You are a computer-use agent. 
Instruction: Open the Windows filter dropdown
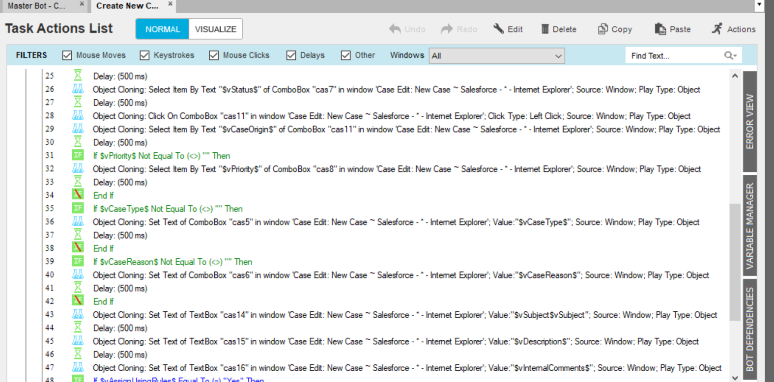point(497,55)
